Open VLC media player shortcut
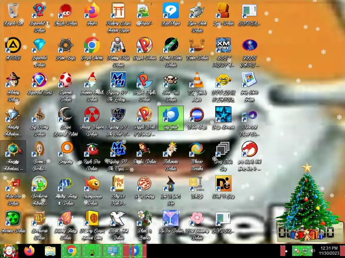Viewport: 345px width, 258px height. coord(197,87)
